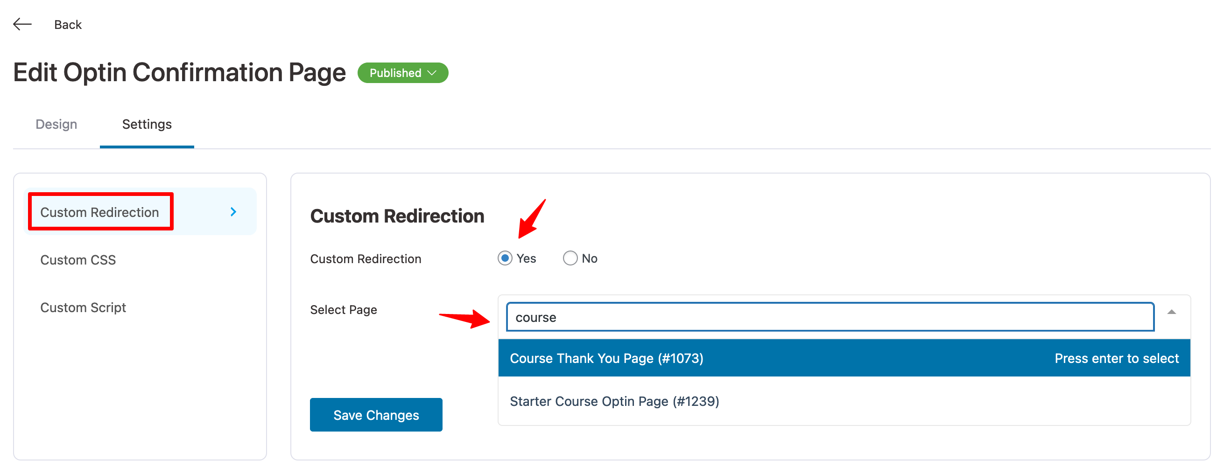Select the Settings tab
The width and height of the screenshot is (1224, 474).
147,124
